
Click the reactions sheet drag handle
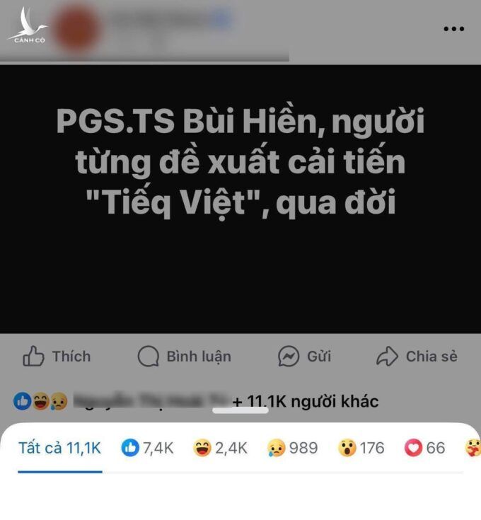(x=240, y=410)
